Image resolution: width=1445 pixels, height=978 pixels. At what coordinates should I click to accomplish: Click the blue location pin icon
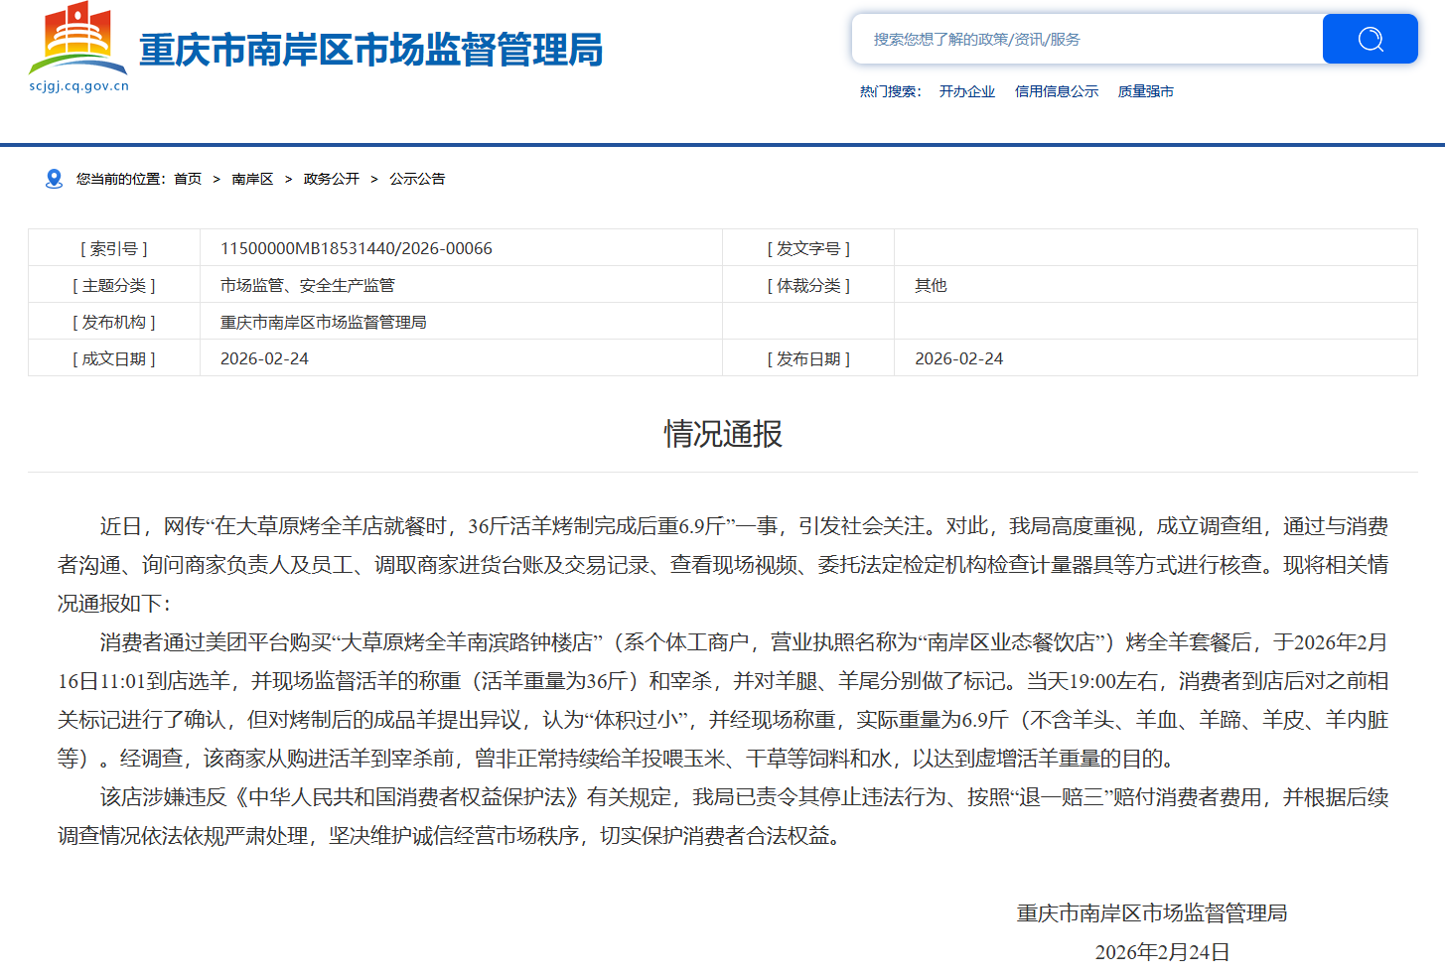pyautogui.click(x=54, y=179)
